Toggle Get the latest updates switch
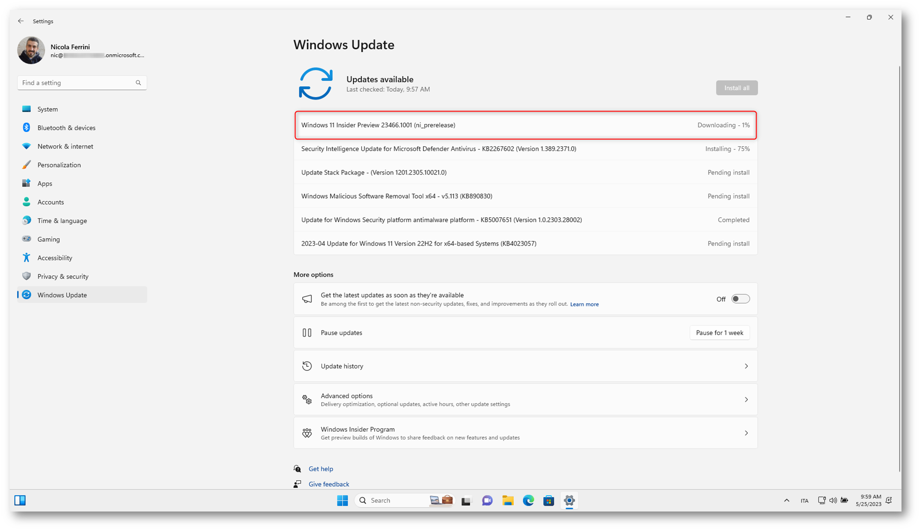 click(x=740, y=299)
